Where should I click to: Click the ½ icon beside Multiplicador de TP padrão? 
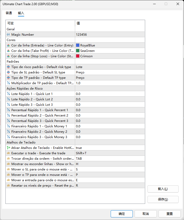[8, 83]
